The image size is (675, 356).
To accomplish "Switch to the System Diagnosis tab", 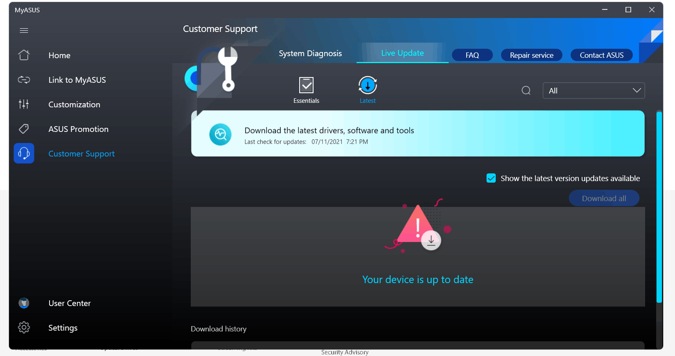I will pyautogui.click(x=310, y=53).
